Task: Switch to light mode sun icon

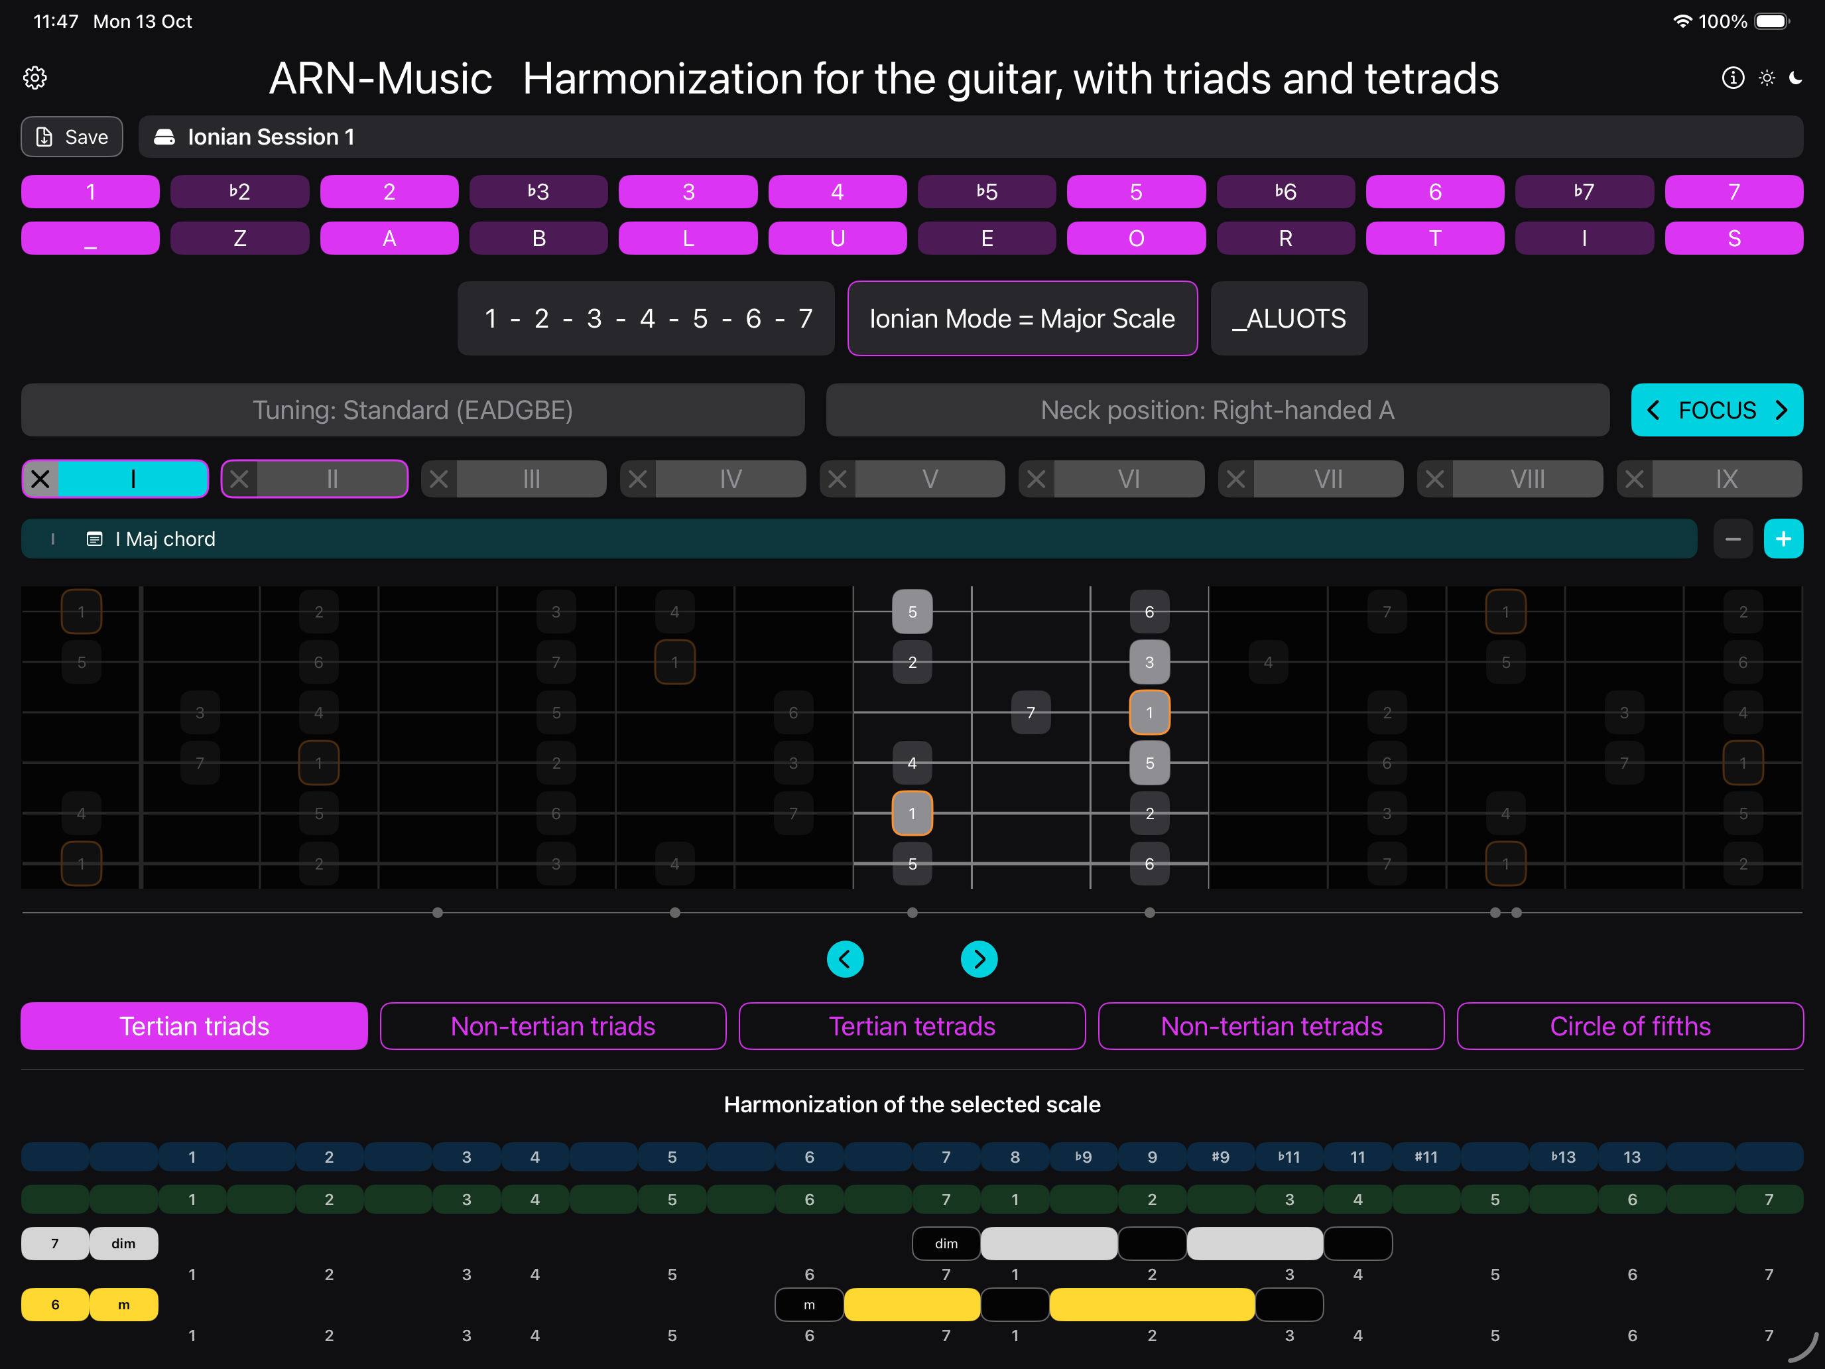Action: click(x=1767, y=78)
